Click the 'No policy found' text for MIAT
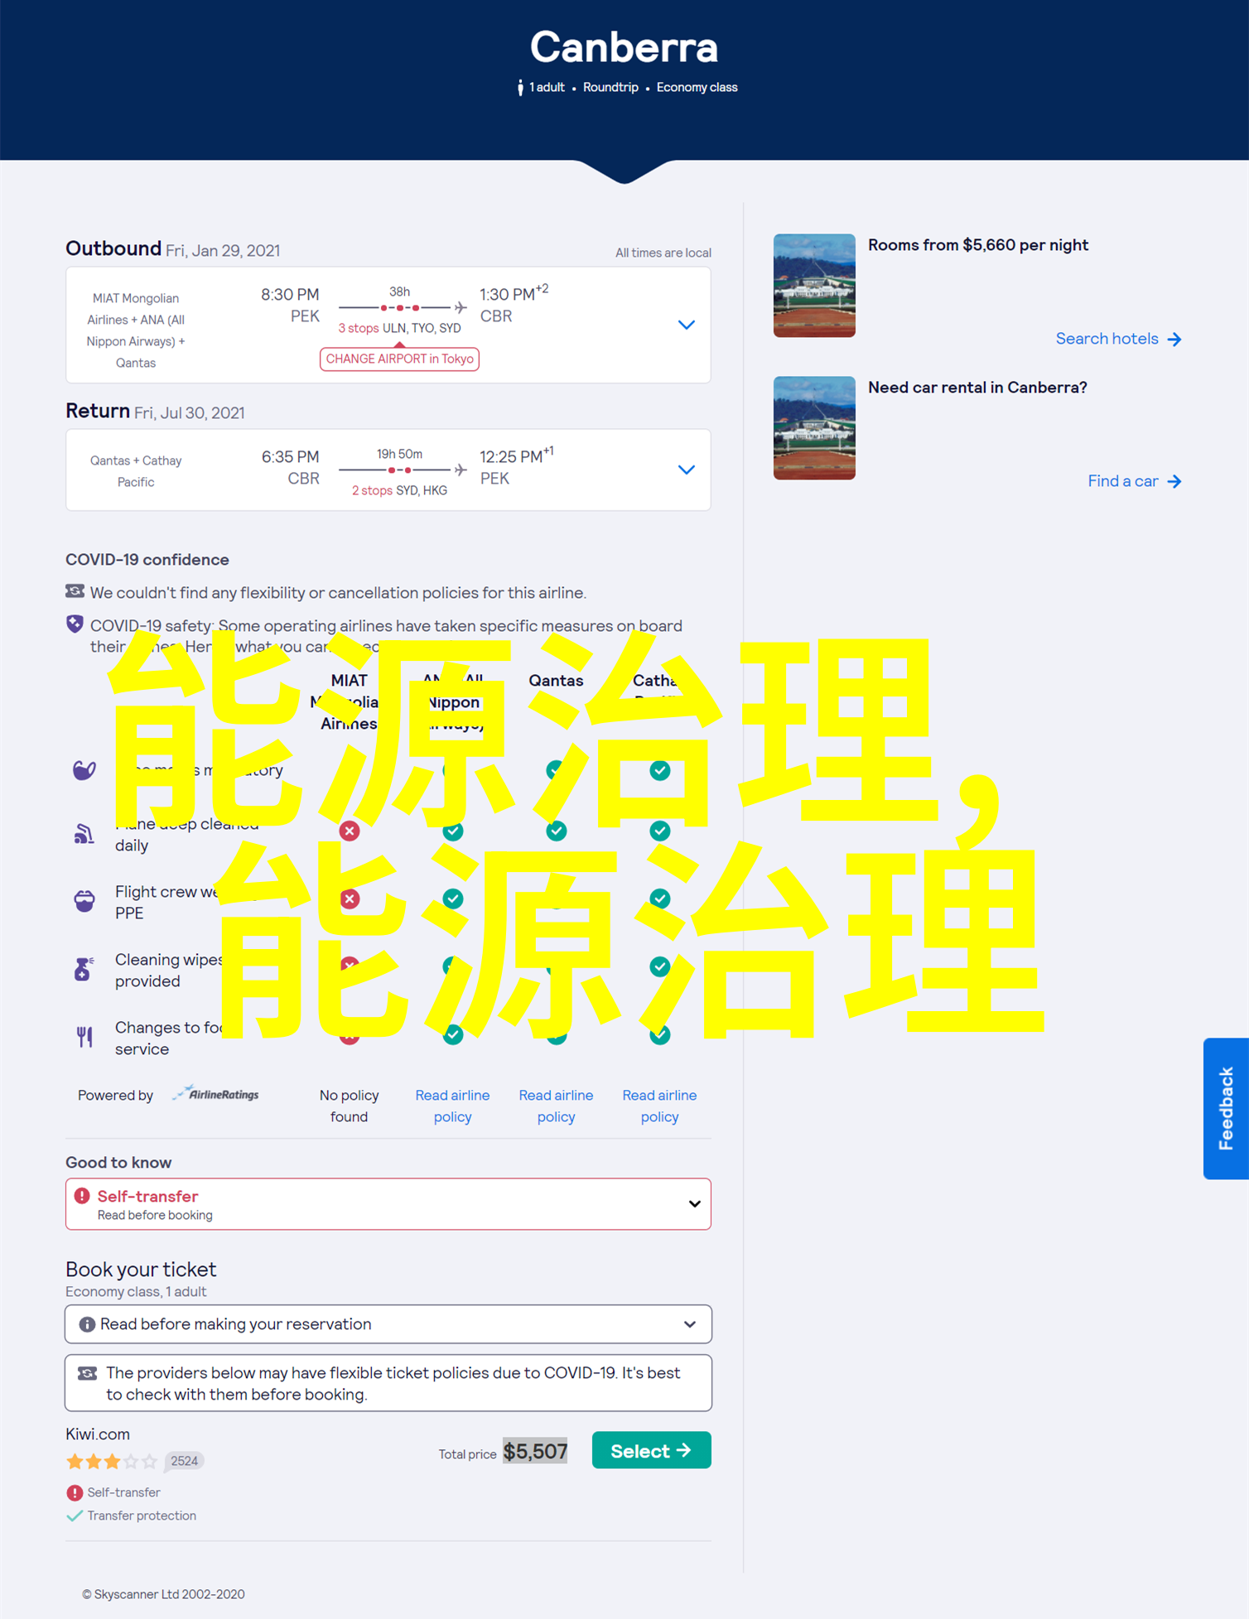Viewport: 1249px width, 1619px height. pos(349,1106)
